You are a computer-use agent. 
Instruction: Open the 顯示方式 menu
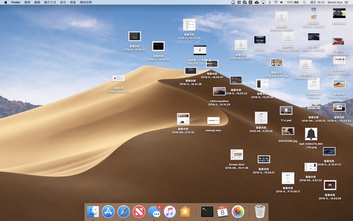click(x=50, y=2)
